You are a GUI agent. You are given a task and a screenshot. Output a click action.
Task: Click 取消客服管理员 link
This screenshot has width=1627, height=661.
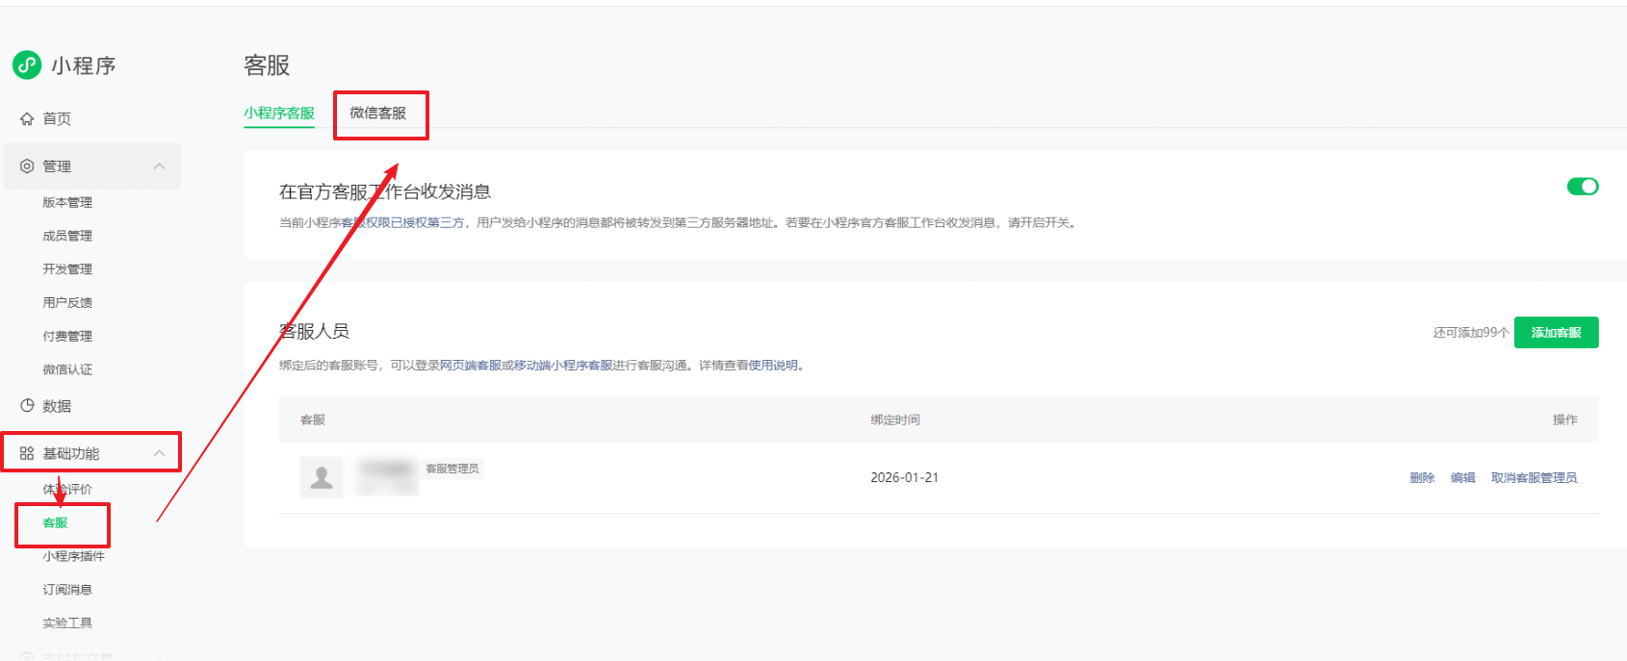[x=1534, y=478]
